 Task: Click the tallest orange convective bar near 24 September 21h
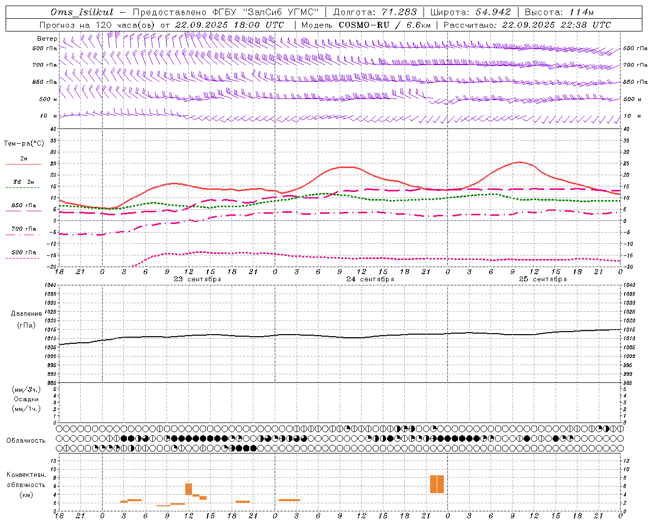pos(437,484)
